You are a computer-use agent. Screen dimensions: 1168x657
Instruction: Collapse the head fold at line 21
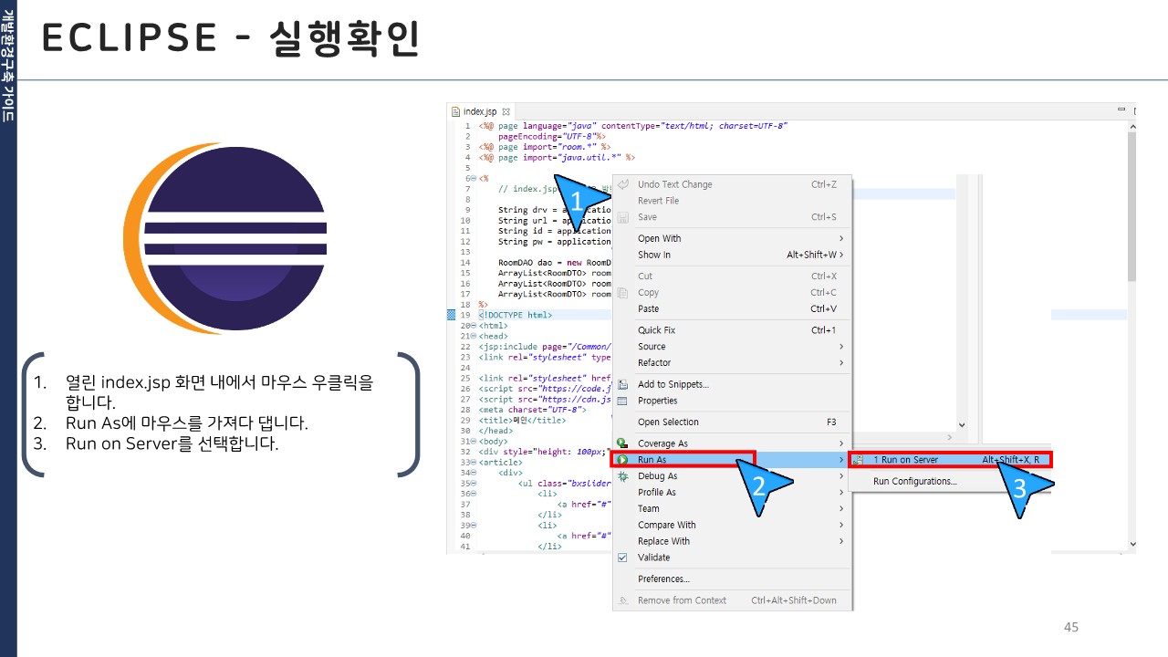[474, 337]
